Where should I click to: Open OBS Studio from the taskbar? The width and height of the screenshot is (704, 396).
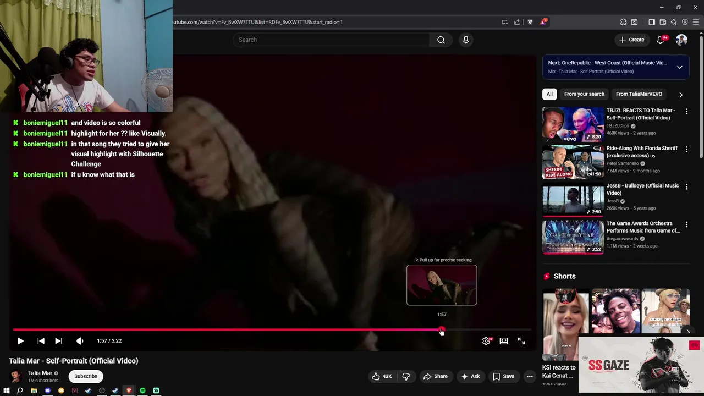click(x=102, y=391)
